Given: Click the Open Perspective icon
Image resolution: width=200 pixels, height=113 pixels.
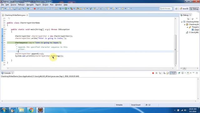Looking at the screenshot, I should [176, 9].
